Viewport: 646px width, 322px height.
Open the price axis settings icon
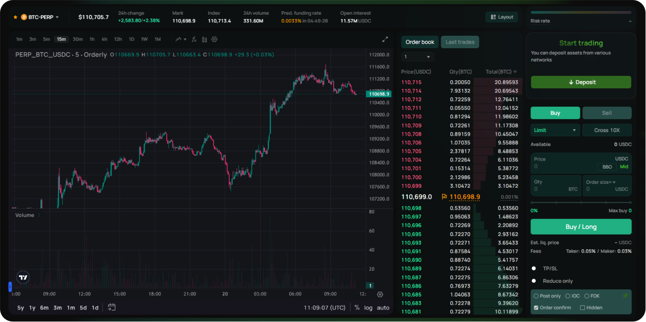[380, 294]
